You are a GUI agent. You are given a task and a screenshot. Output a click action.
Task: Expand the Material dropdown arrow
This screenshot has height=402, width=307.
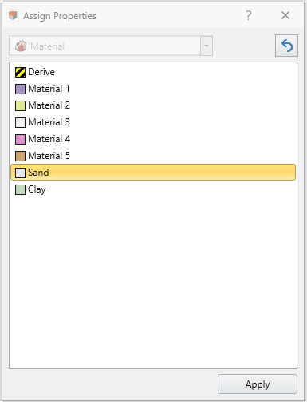click(x=207, y=46)
